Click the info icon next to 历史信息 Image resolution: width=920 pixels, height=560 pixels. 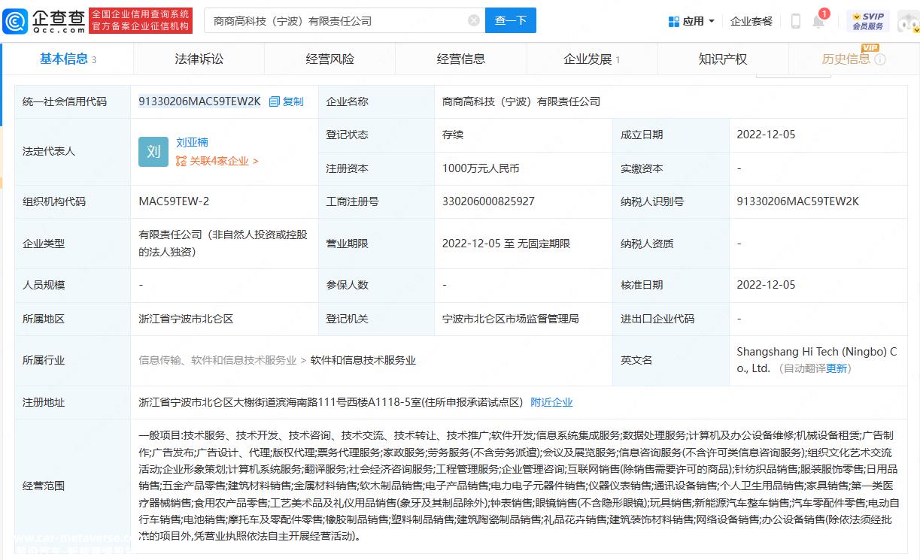(879, 59)
